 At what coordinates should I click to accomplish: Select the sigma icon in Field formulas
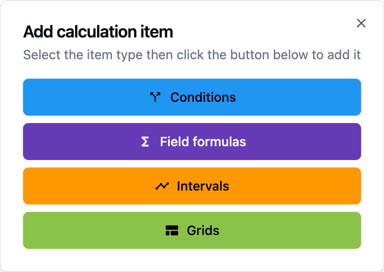pyautogui.click(x=145, y=142)
